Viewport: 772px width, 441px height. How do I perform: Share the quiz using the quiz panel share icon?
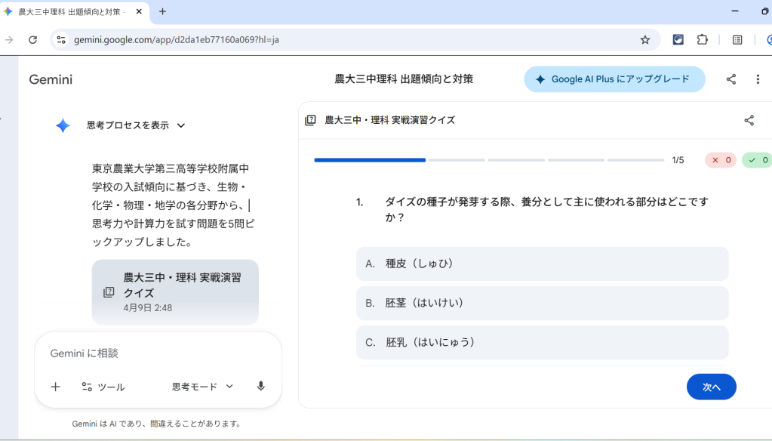749,120
